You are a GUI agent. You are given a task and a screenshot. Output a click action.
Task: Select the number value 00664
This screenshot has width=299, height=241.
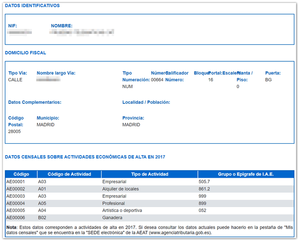click(157, 80)
